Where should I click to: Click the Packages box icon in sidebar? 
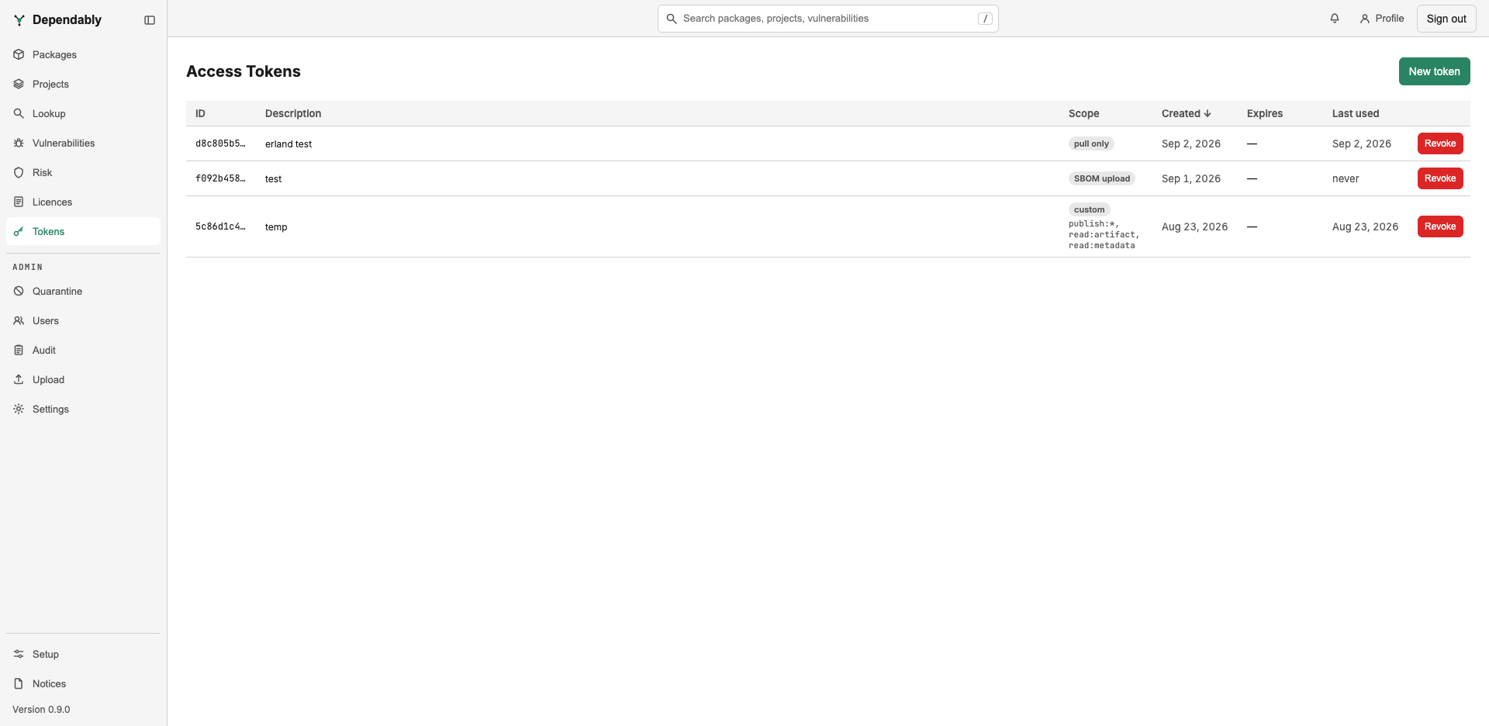(x=19, y=54)
